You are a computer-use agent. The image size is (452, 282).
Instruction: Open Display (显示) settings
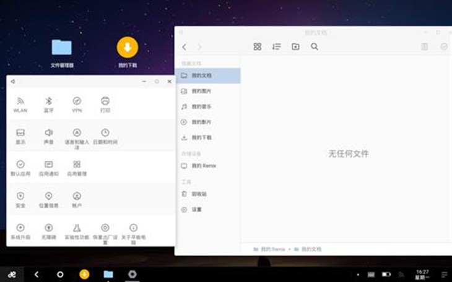pos(20,136)
